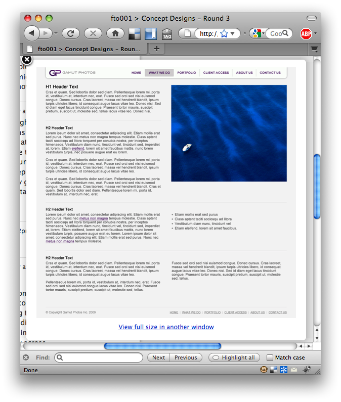Screen dimensions: 341x402
Task: Bookmark page with the star icon
Action: pyautogui.click(x=224, y=34)
